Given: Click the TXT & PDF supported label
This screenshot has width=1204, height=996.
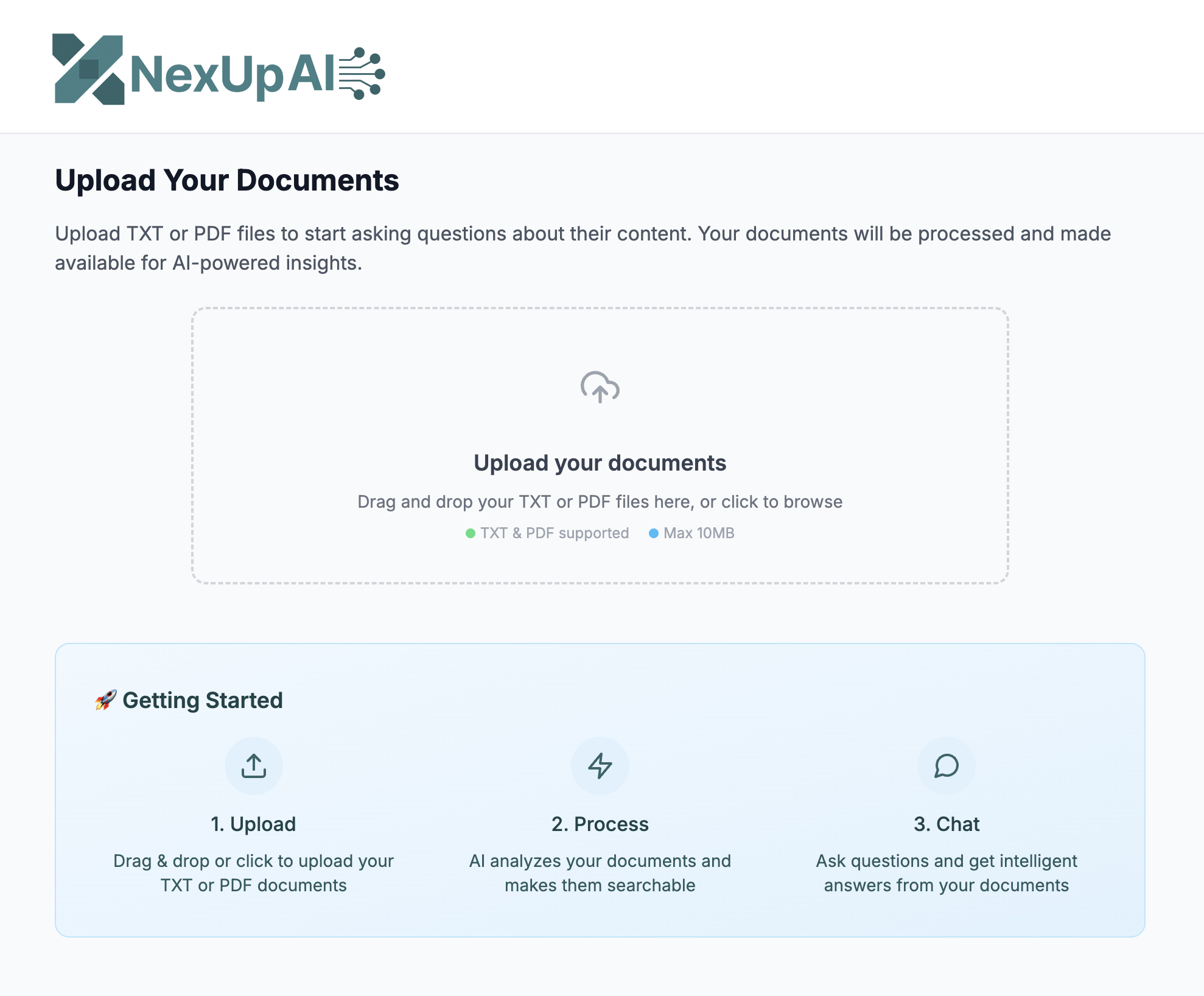Looking at the screenshot, I should coord(553,533).
